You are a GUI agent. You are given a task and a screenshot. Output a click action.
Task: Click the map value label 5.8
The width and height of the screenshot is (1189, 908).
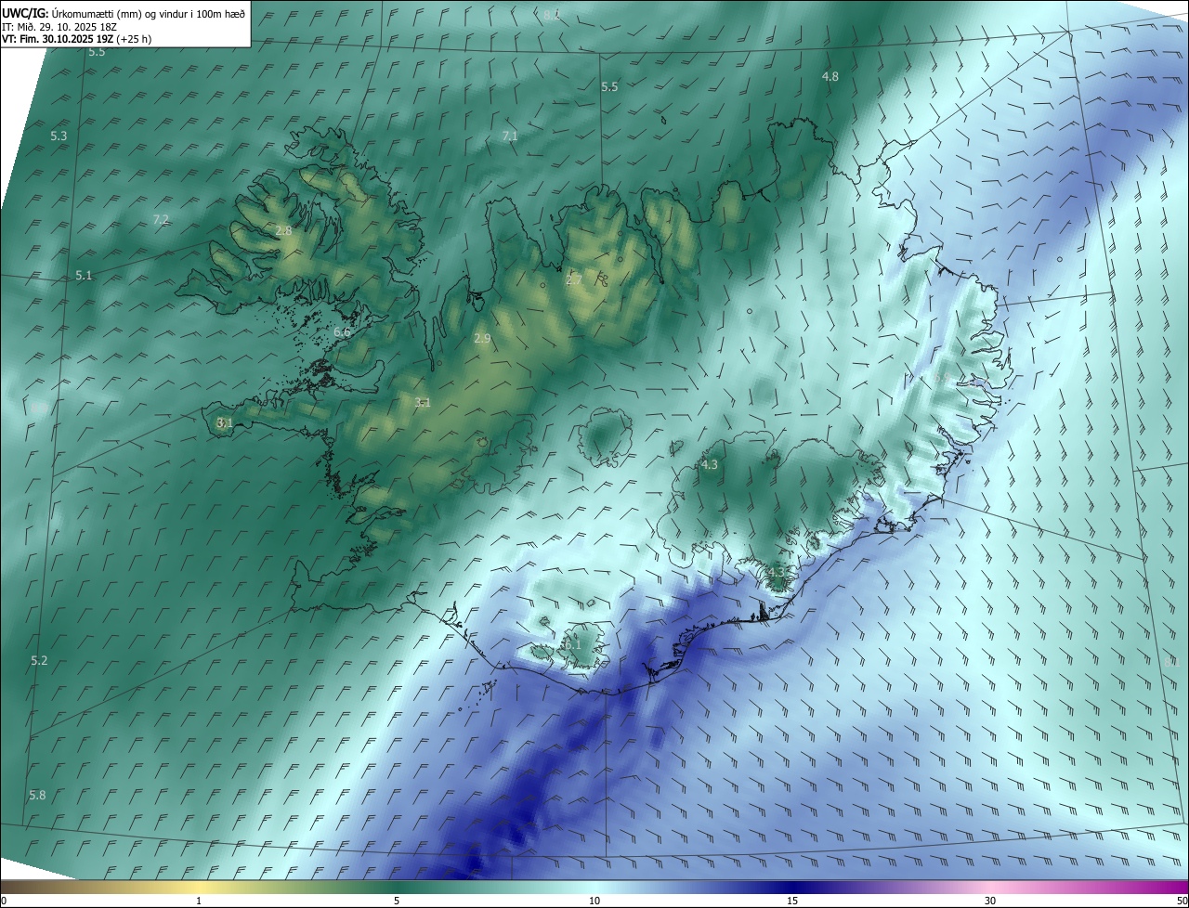[x=37, y=796]
